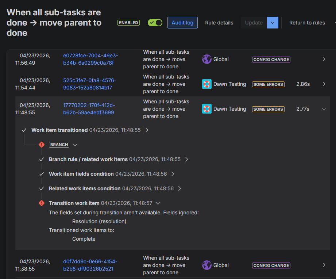
Task: Click the rule title heading
Action: (x=54, y=23)
